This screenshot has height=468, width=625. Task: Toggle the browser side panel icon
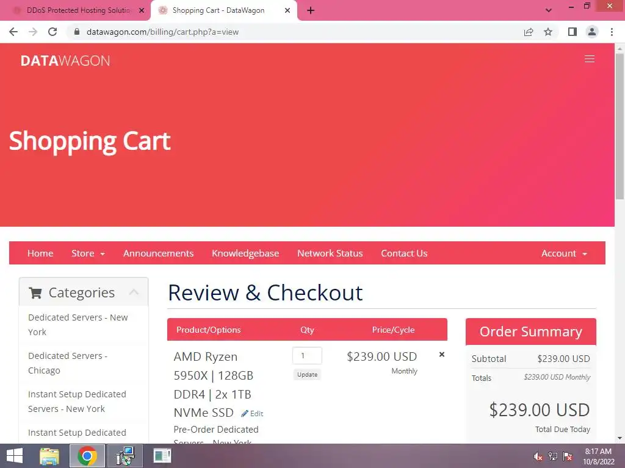(x=573, y=32)
